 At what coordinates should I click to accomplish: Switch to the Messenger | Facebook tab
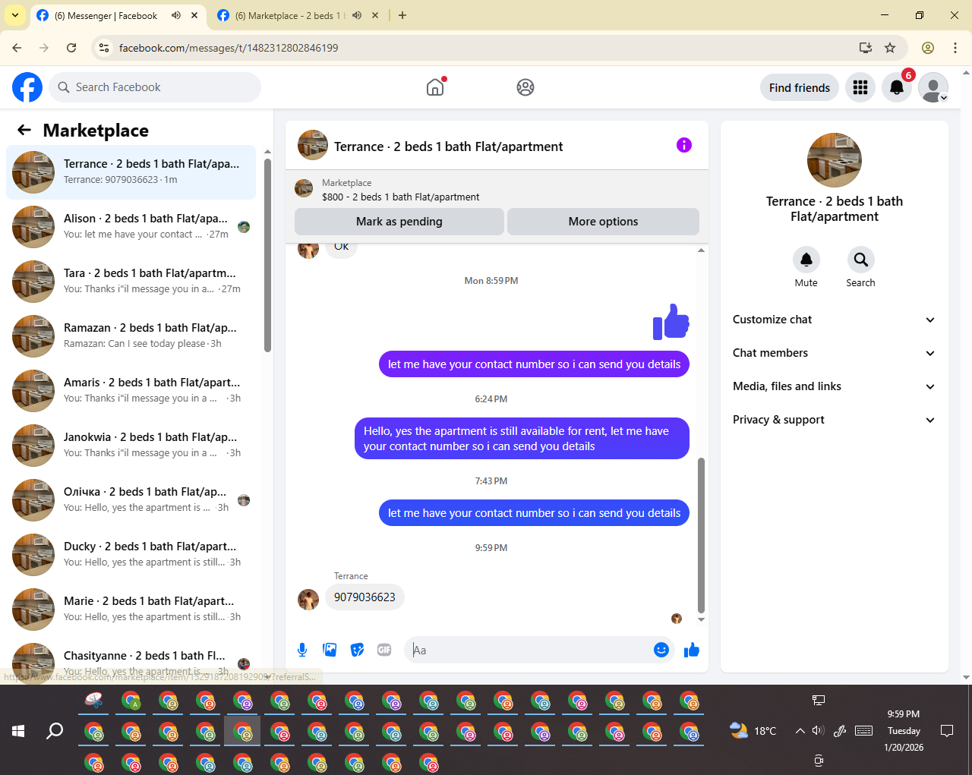pos(106,15)
